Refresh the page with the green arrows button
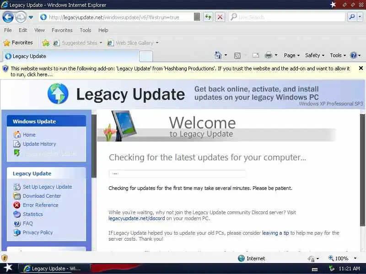Viewport: 366px width, 274px height. [208, 17]
